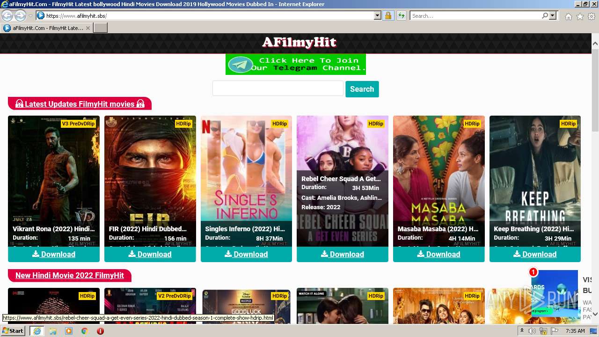Viewport: 599px width, 337px height.
Task: Open the Tools gear icon
Action: coord(592,16)
